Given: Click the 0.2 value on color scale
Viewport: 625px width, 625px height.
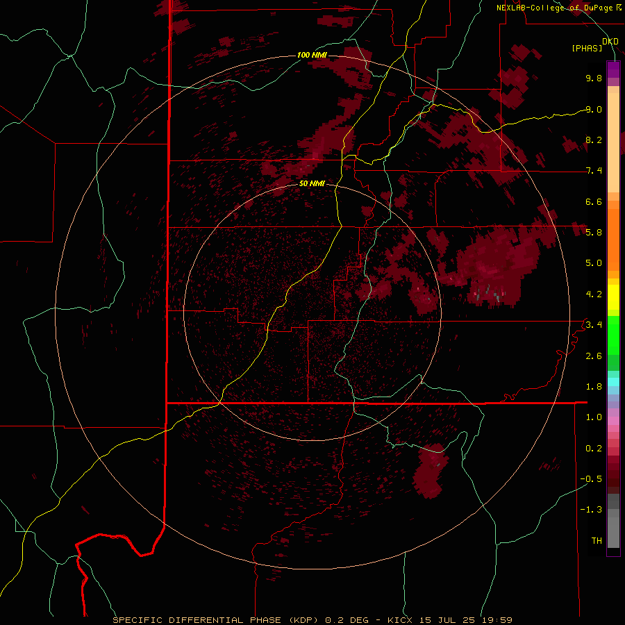Looking at the screenshot, I should coord(594,449).
